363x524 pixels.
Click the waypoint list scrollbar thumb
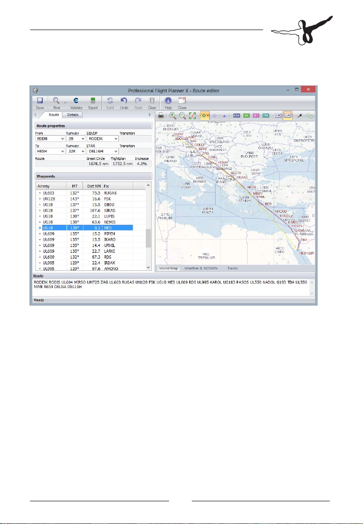[x=148, y=239]
